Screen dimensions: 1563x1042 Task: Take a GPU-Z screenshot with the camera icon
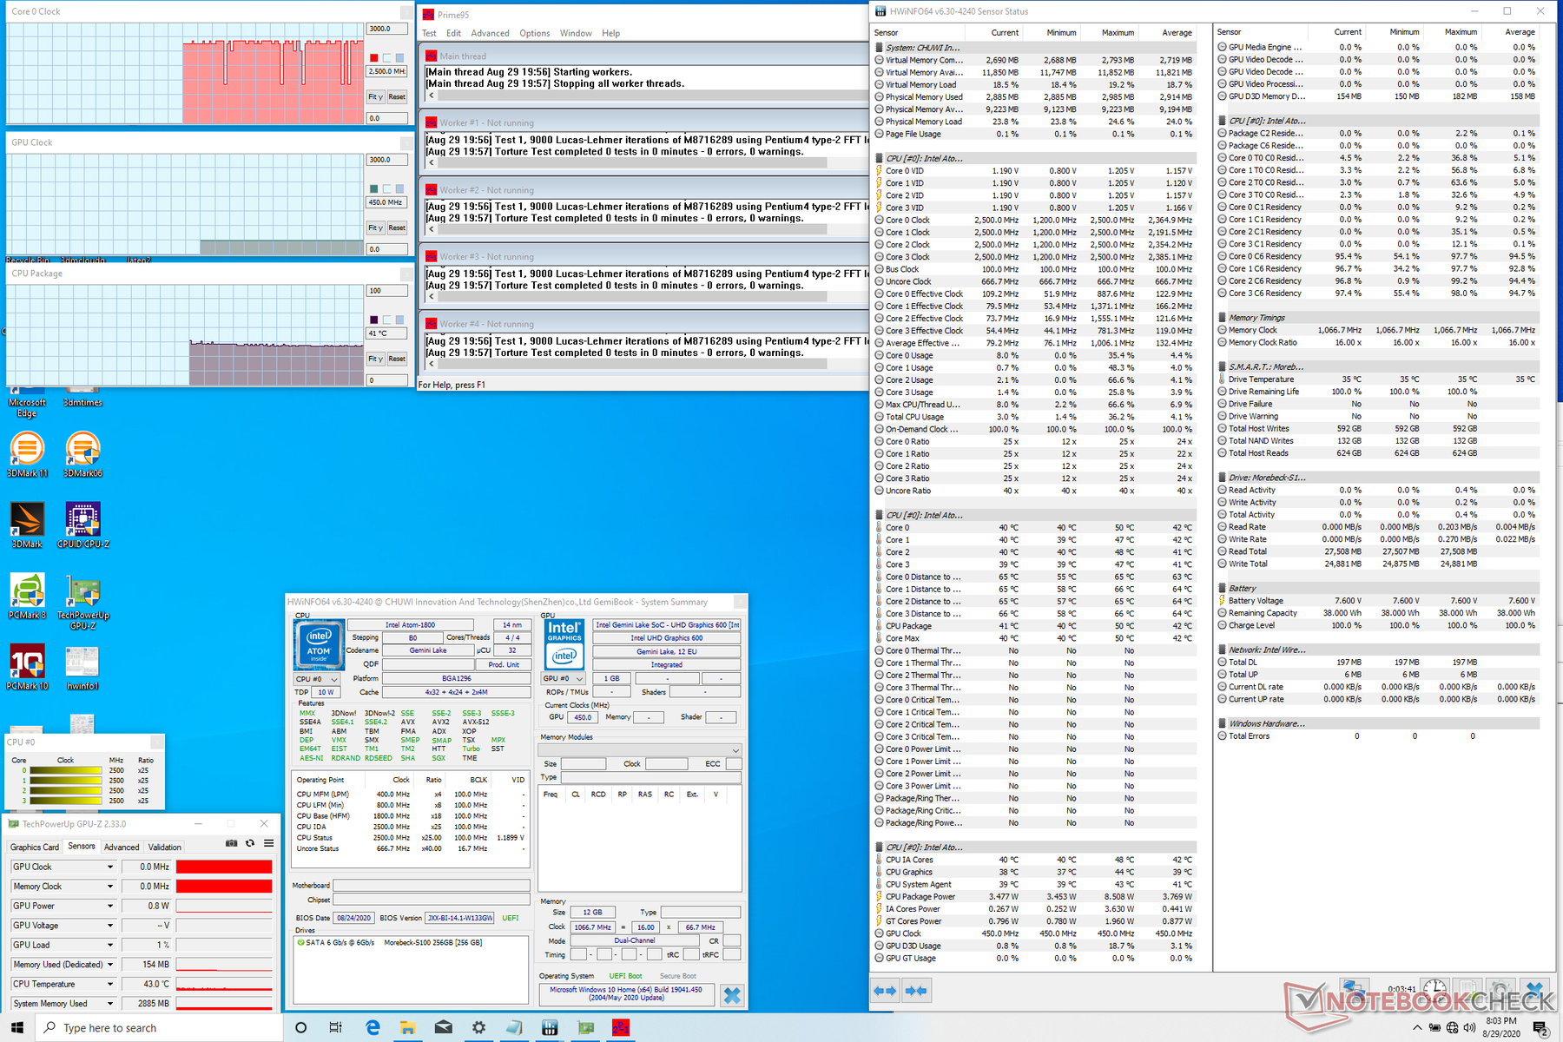point(231,843)
